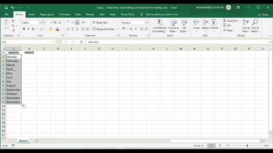Click the Insert Function fx icon

click(81, 42)
